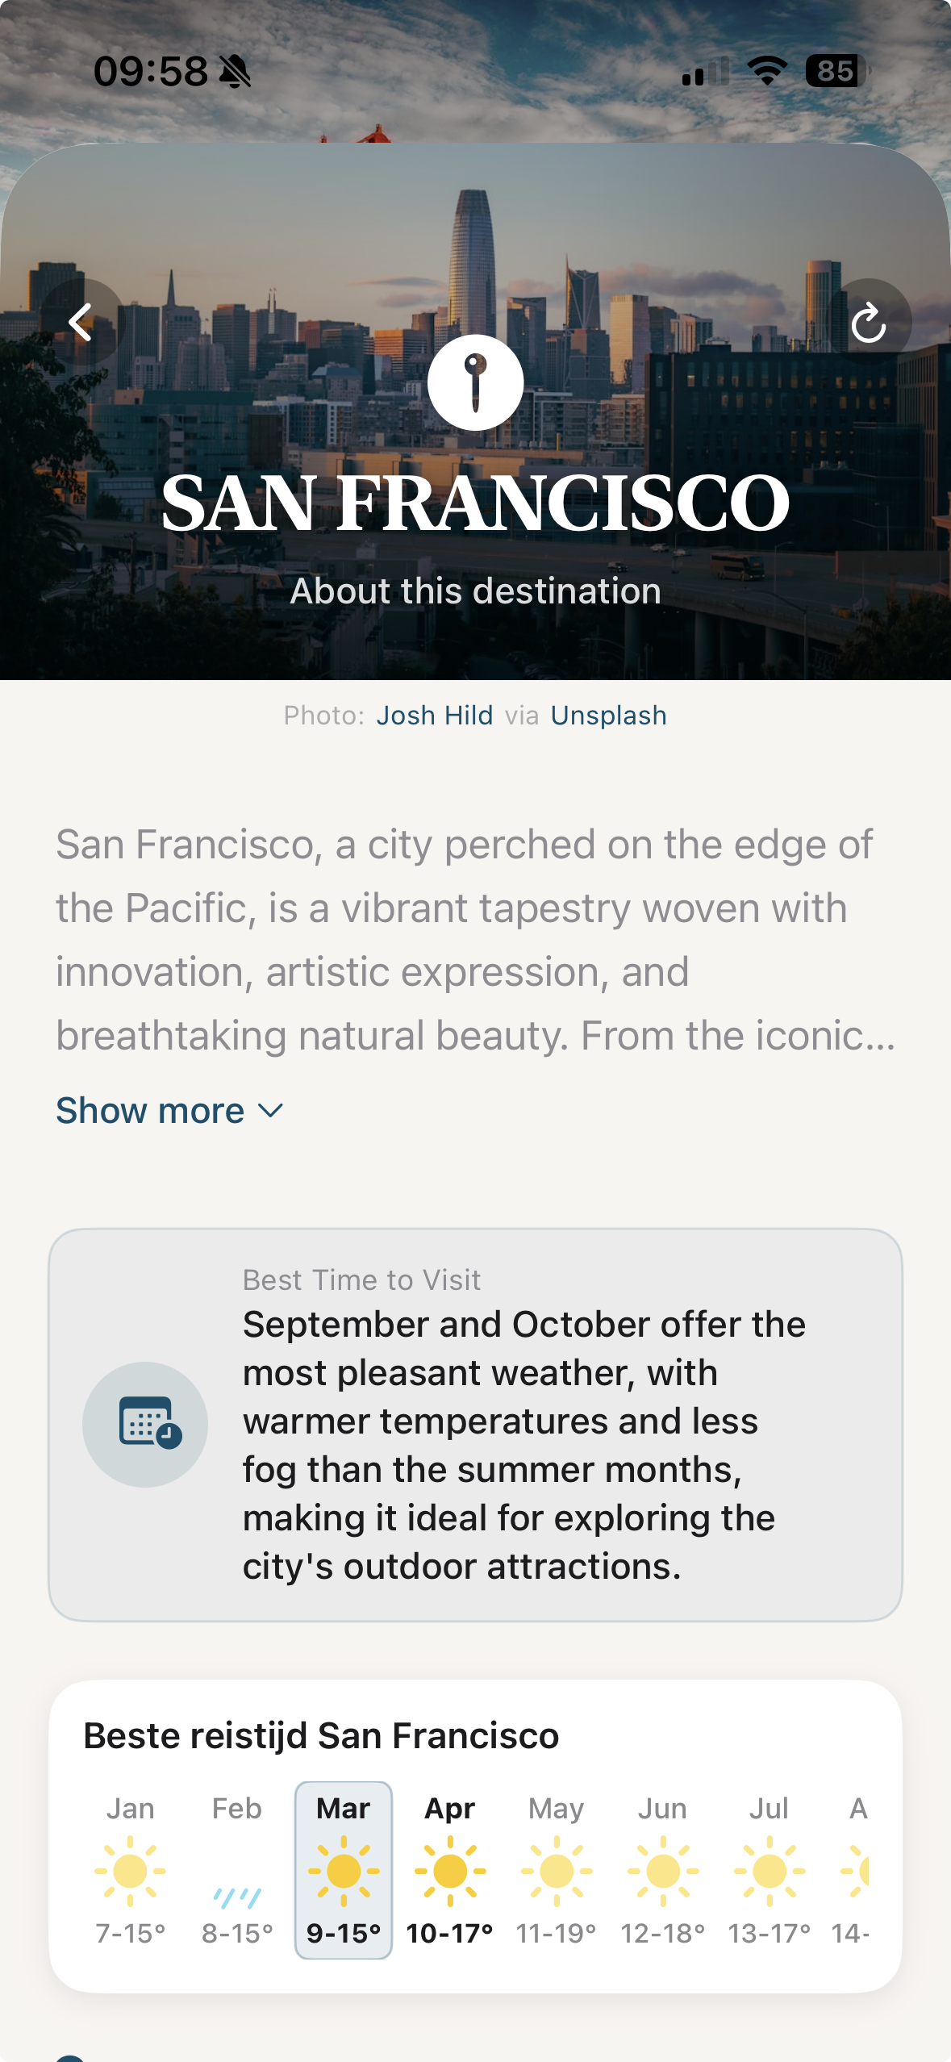The height and width of the screenshot is (2062, 951).
Task: Tap the Wi-Fi icon in status bar
Action: [x=767, y=71]
